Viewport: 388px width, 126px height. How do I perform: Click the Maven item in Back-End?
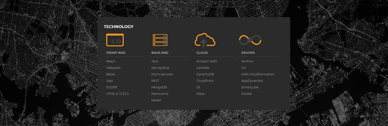pyautogui.click(x=156, y=100)
